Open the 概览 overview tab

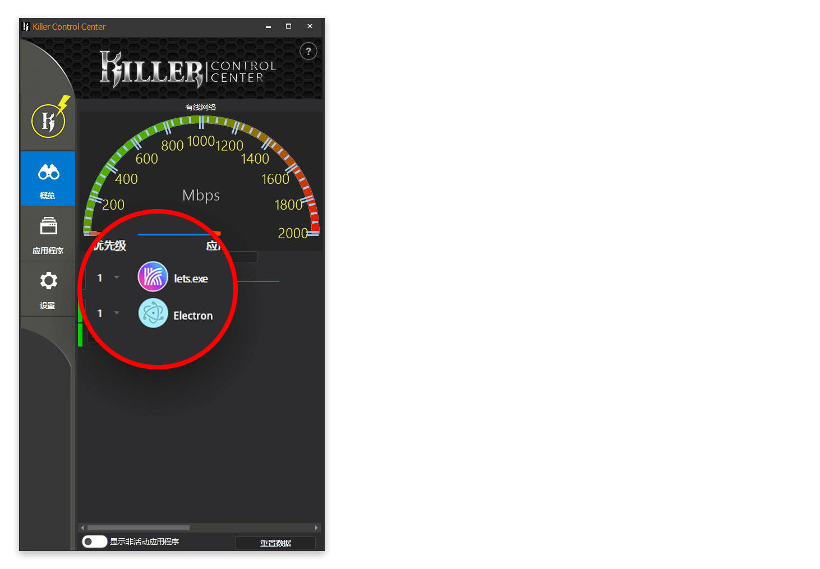pos(48,179)
